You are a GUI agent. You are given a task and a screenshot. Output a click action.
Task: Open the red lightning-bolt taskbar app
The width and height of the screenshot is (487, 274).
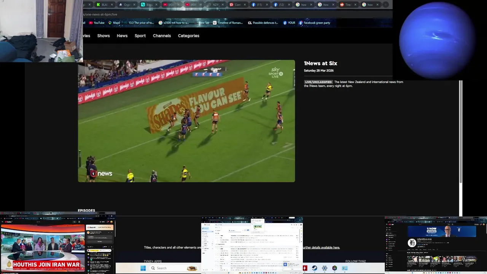point(305,268)
